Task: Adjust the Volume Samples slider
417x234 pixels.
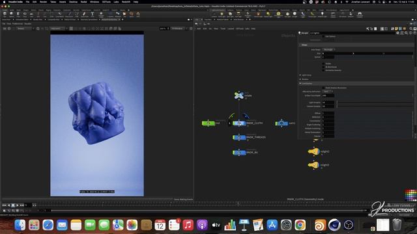Action: point(375,106)
